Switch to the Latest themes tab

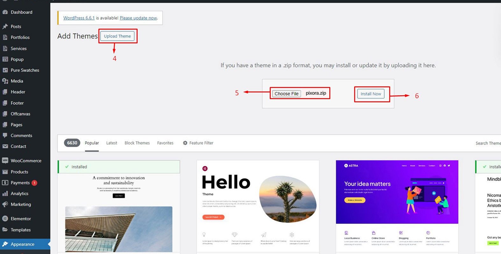111,143
